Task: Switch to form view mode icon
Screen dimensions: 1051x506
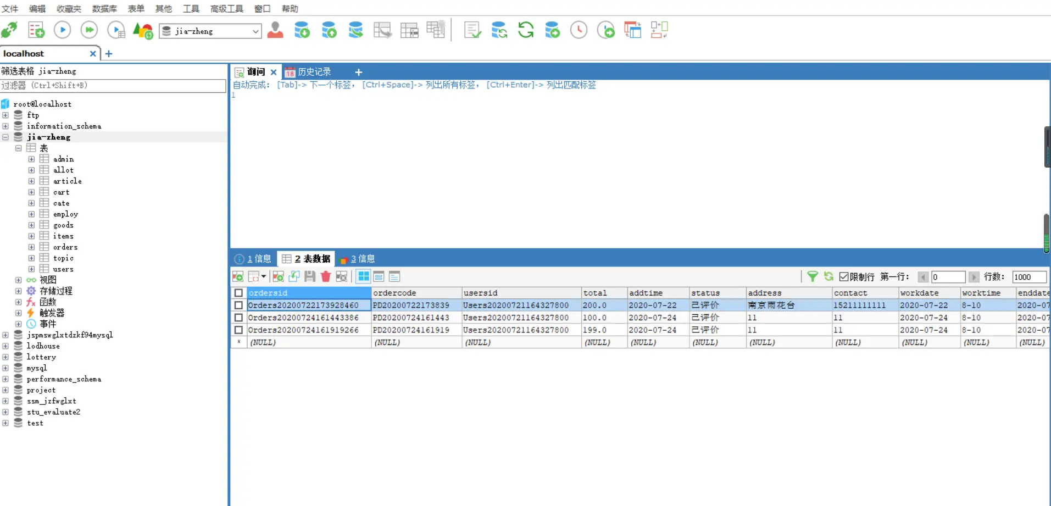Action: tap(379, 276)
